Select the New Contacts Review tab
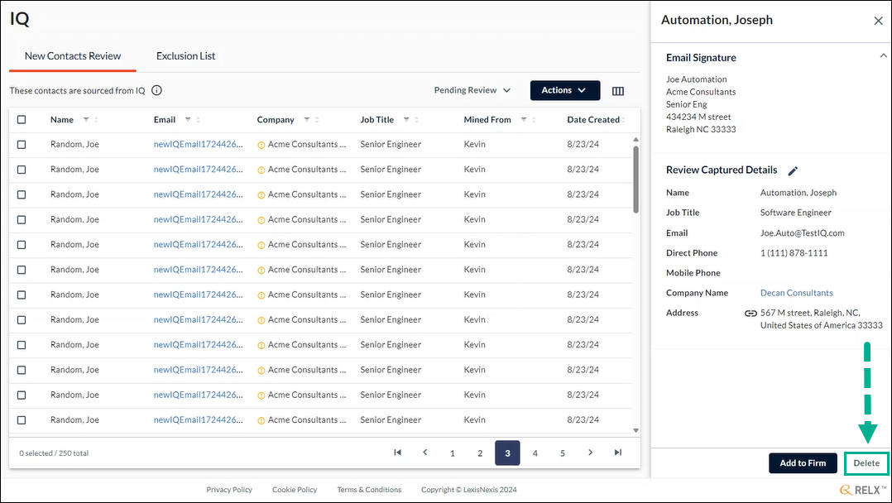Image resolution: width=892 pixels, height=503 pixels. 73,55
